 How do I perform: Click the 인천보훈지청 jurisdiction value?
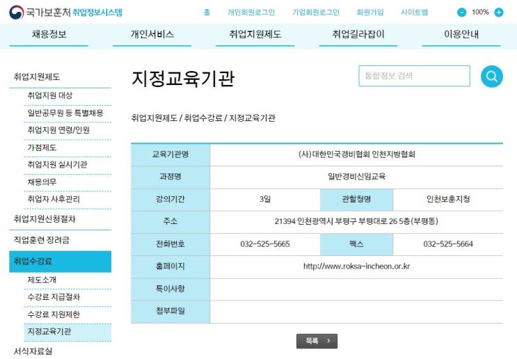tap(447, 199)
